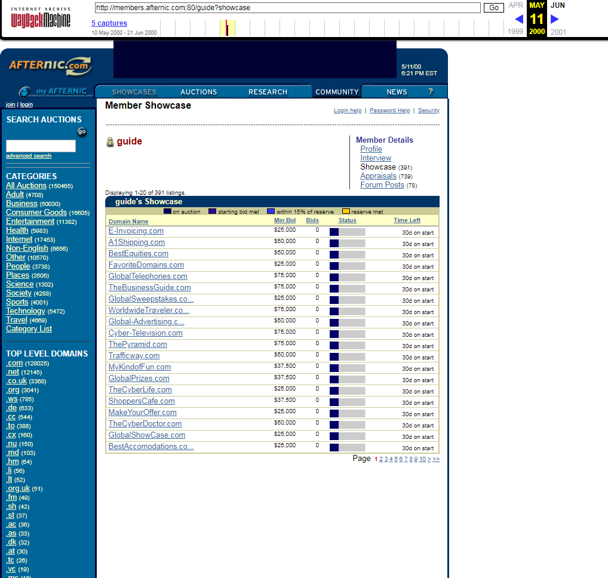The image size is (608, 578).
Task: Open the Auctions tab
Action: [x=198, y=92]
